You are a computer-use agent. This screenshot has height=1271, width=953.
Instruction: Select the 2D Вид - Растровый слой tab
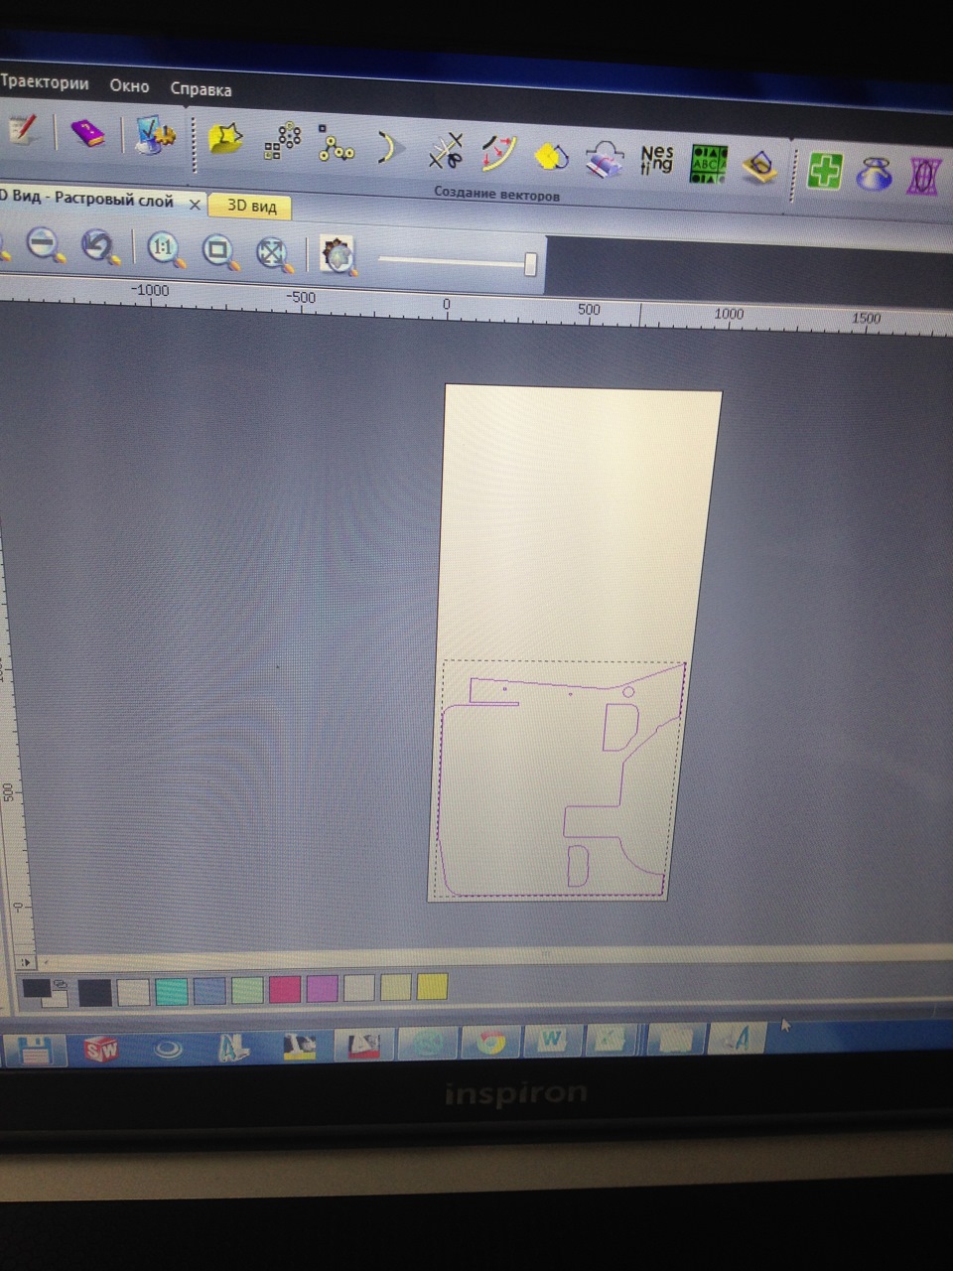(87, 199)
